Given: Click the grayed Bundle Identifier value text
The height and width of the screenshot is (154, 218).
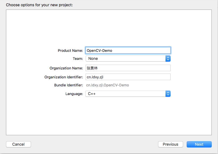Looking at the screenshot, I should (x=107, y=85).
